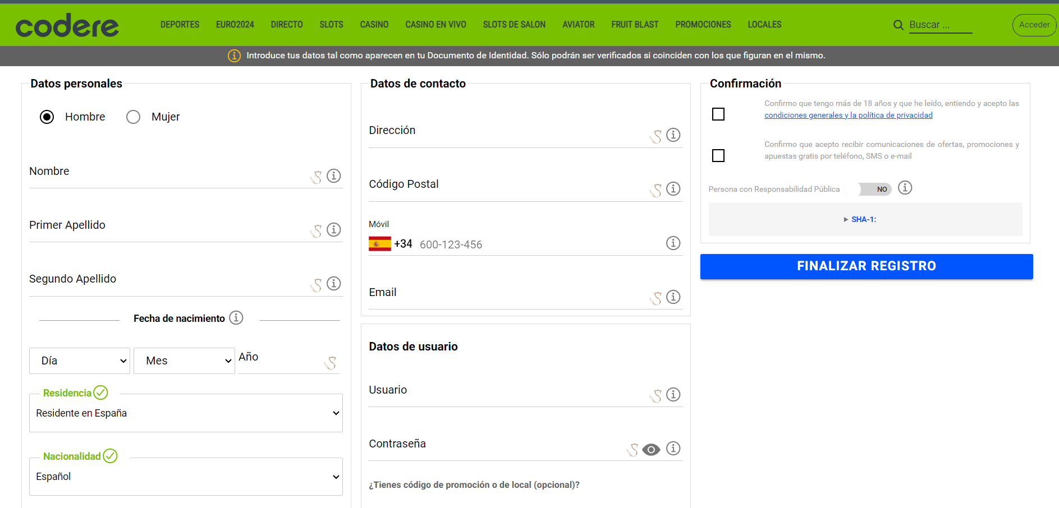The width and height of the screenshot is (1059, 508).
Task: Click the promotion code question text
Action: [x=474, y=485]
